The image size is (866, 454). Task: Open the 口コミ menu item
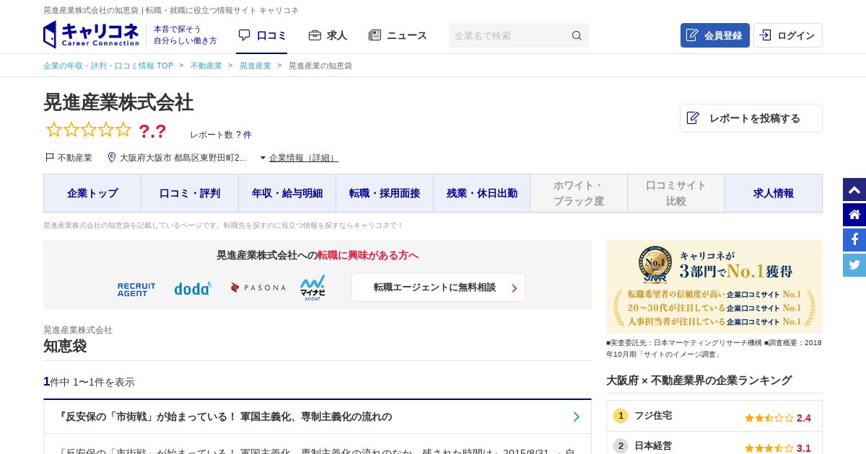pos(262,35)
